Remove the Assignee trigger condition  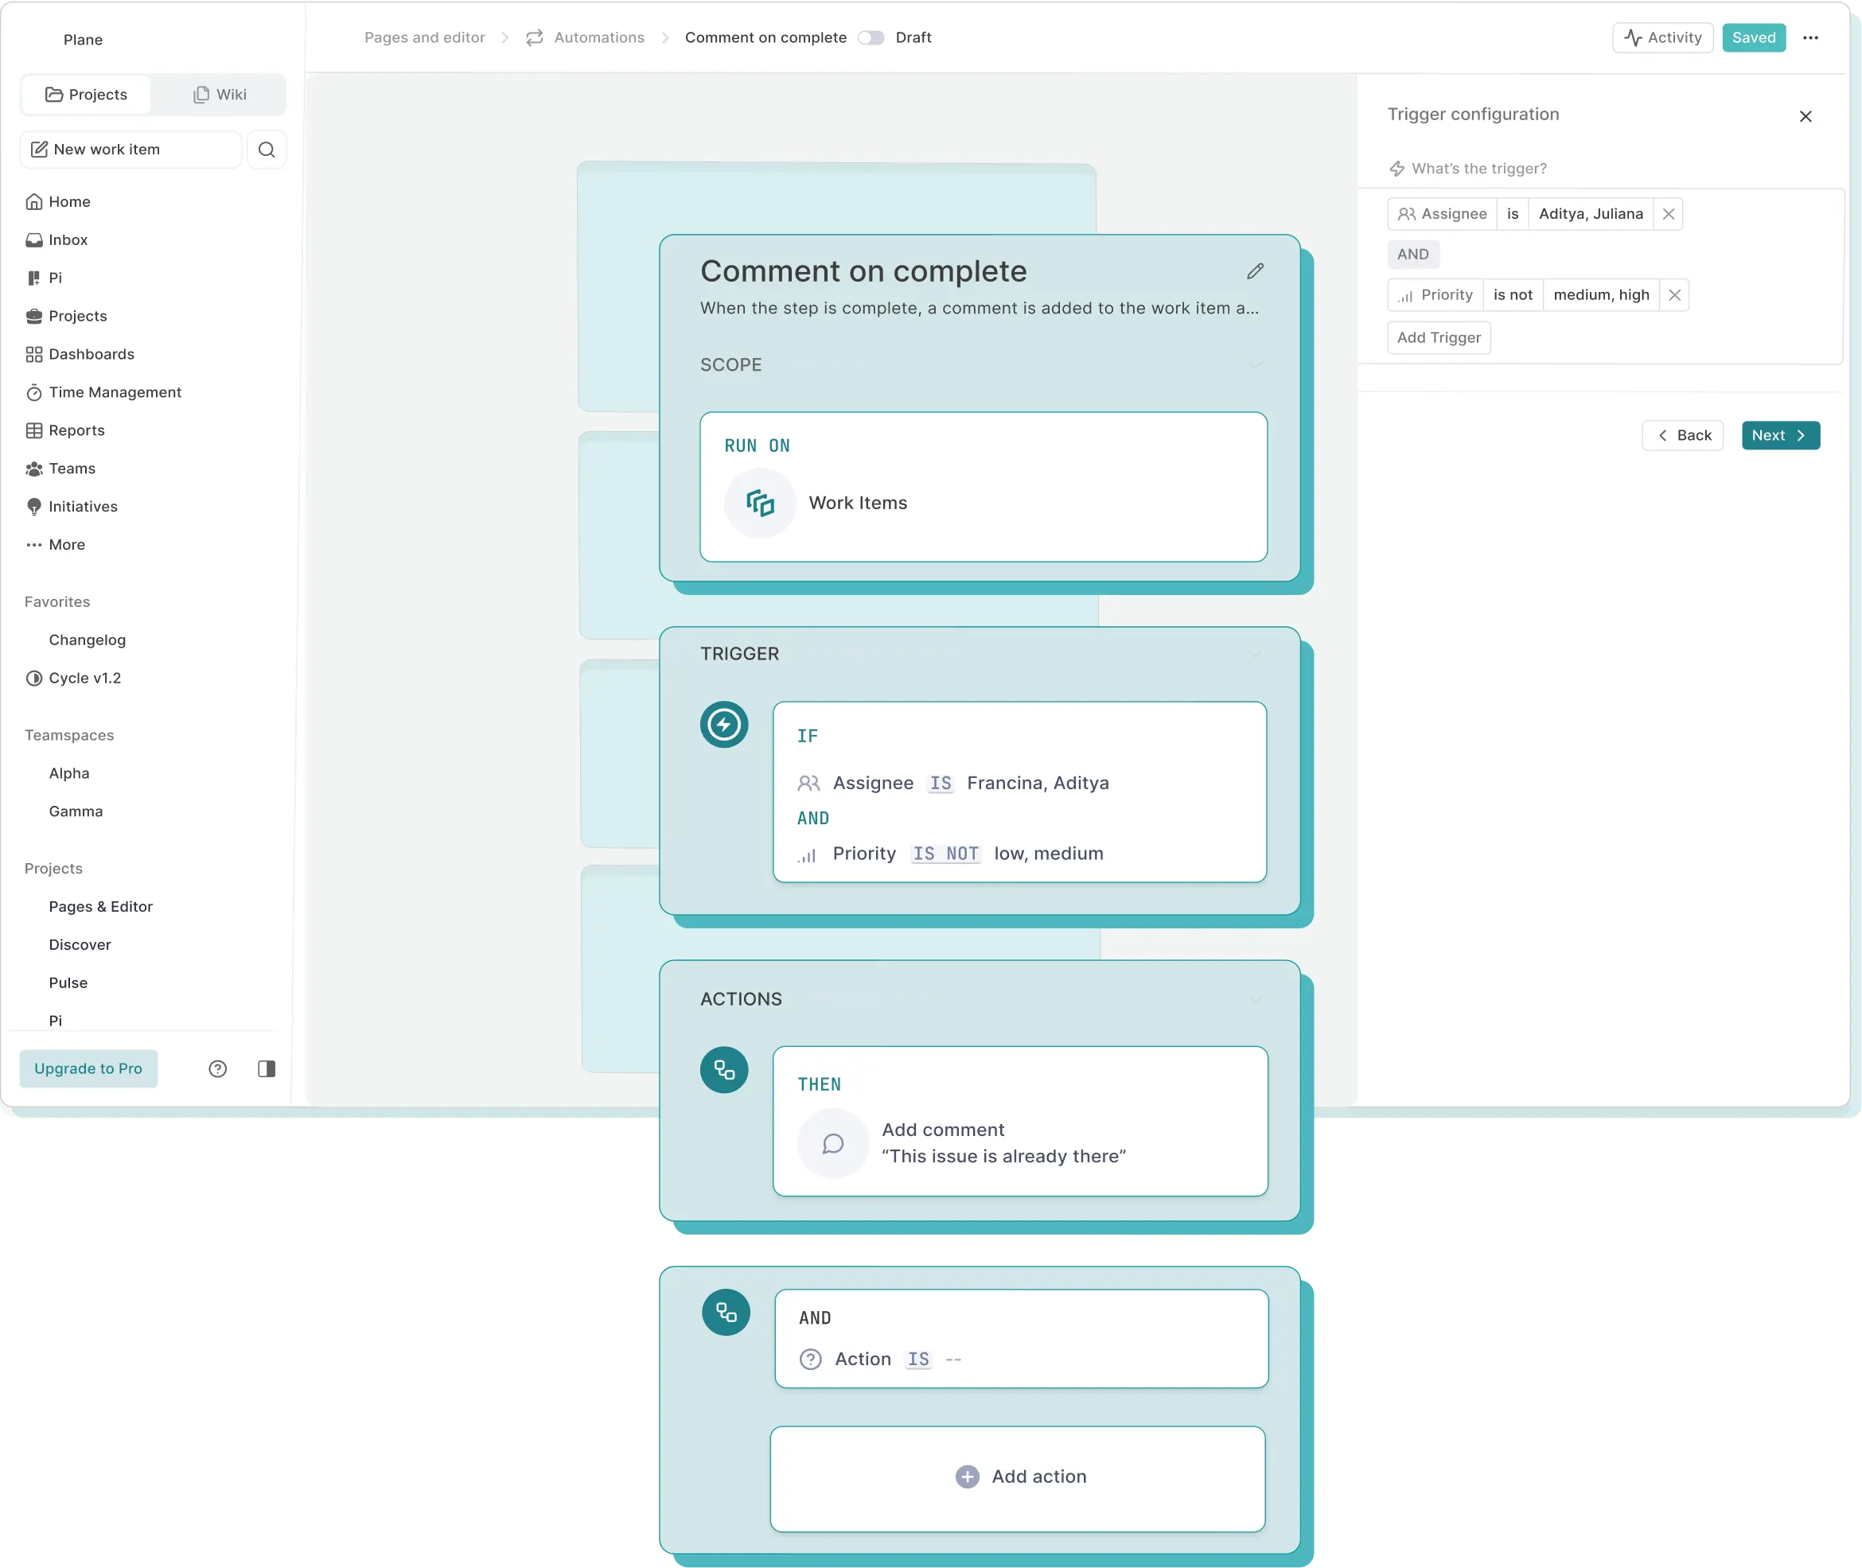click(1668, 214)
